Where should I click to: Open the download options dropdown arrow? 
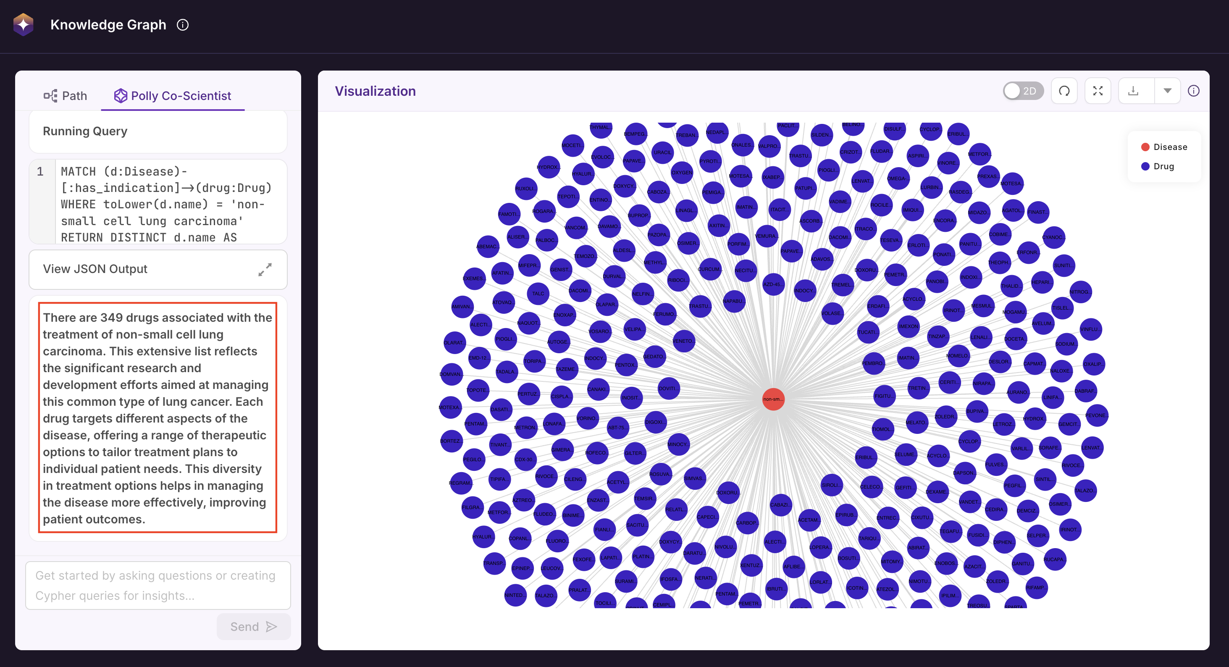click(x=1167, y=91)
